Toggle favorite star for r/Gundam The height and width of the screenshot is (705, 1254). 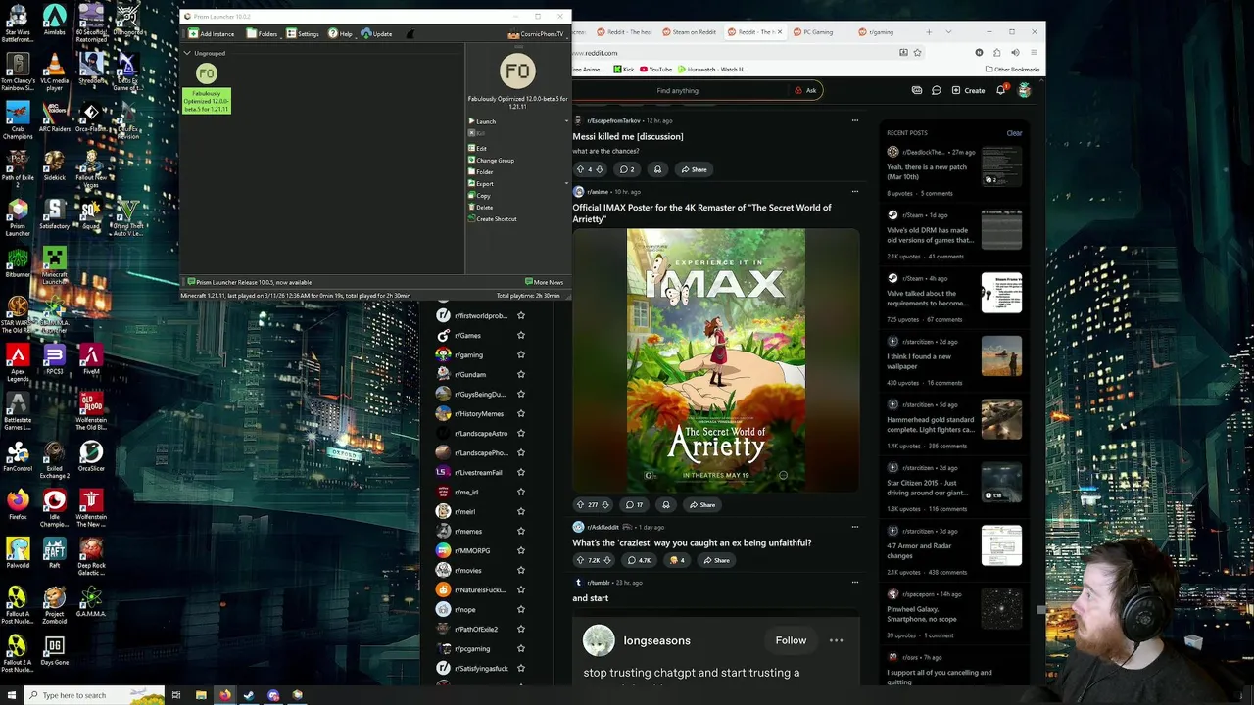[521, 374]
